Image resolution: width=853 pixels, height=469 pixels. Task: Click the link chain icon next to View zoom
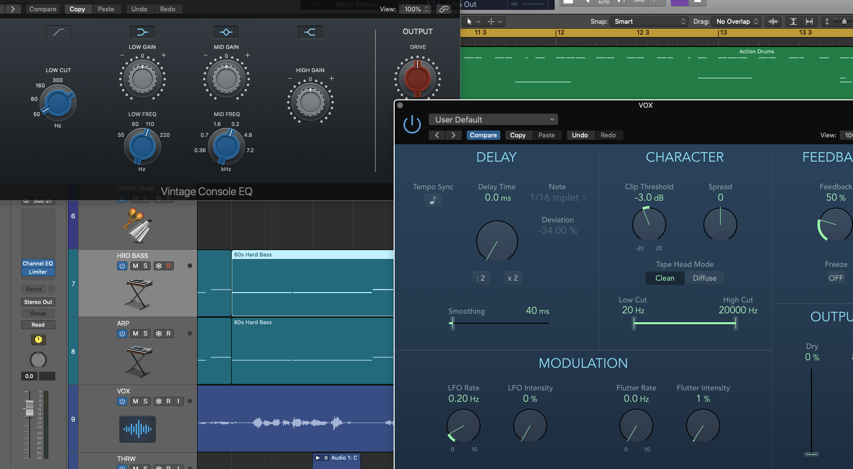(x=443, y=9)
